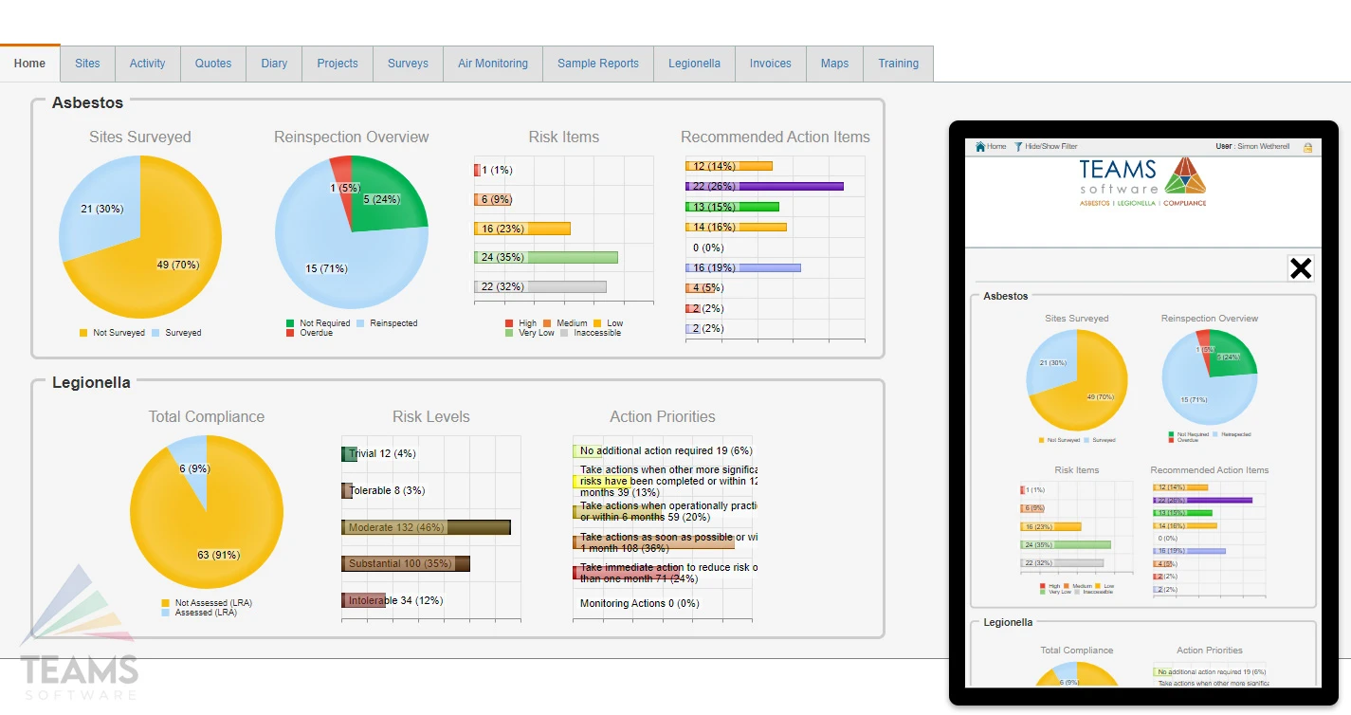The image size is (1351, 715).
Task: Toggle the Surveyed legend in Sites Surveyed chart
Action: [x=181, y=333]
